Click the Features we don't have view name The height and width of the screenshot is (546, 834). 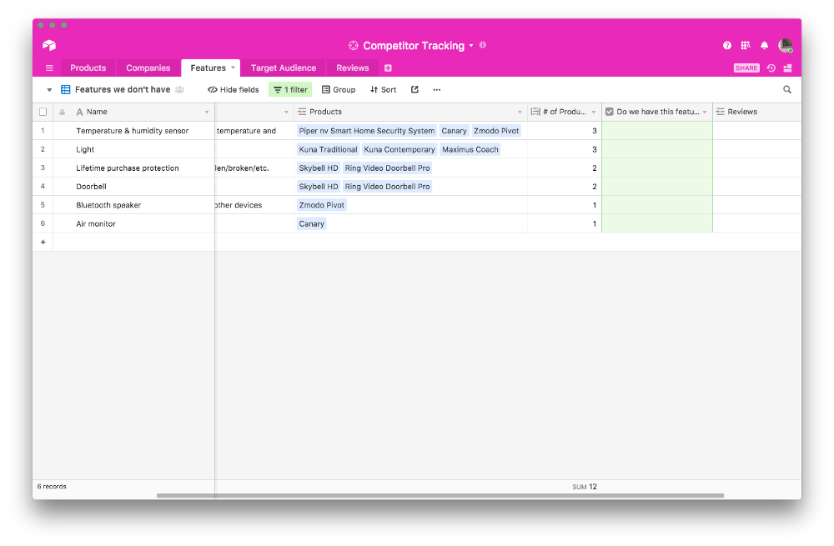tap(123, 90)
